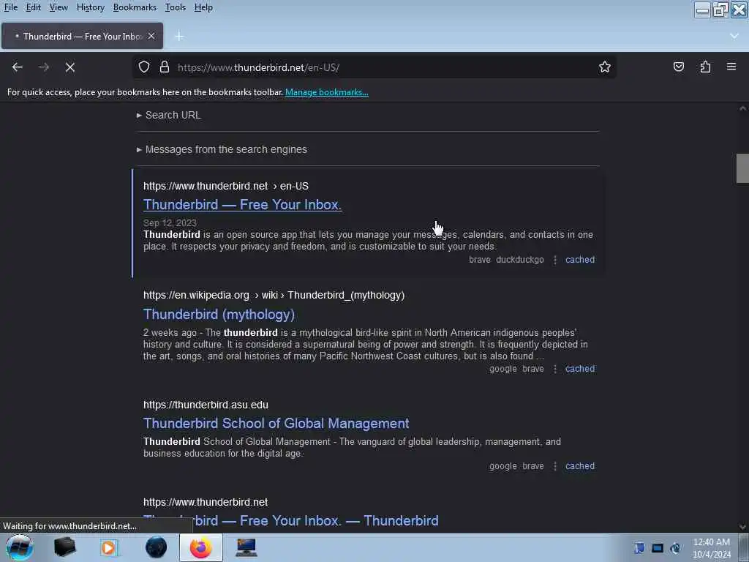Open Free Your Inbox. — Thunderbird bottom result
The height and width of the screenshot is (562, 749).
pos(290,520)
